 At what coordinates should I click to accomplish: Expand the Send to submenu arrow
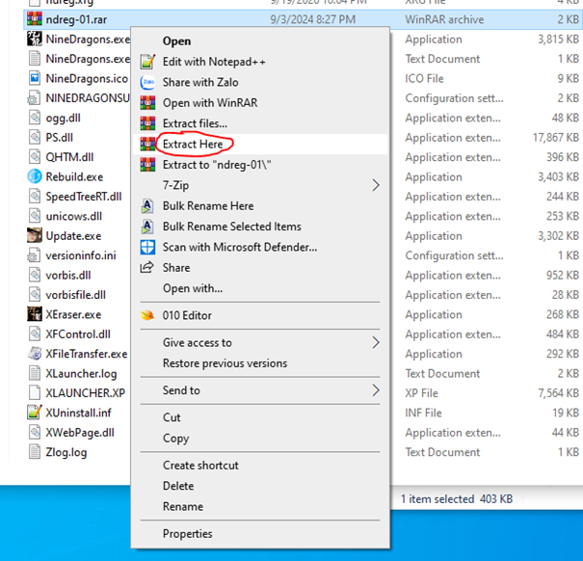[x=376, y=389]
